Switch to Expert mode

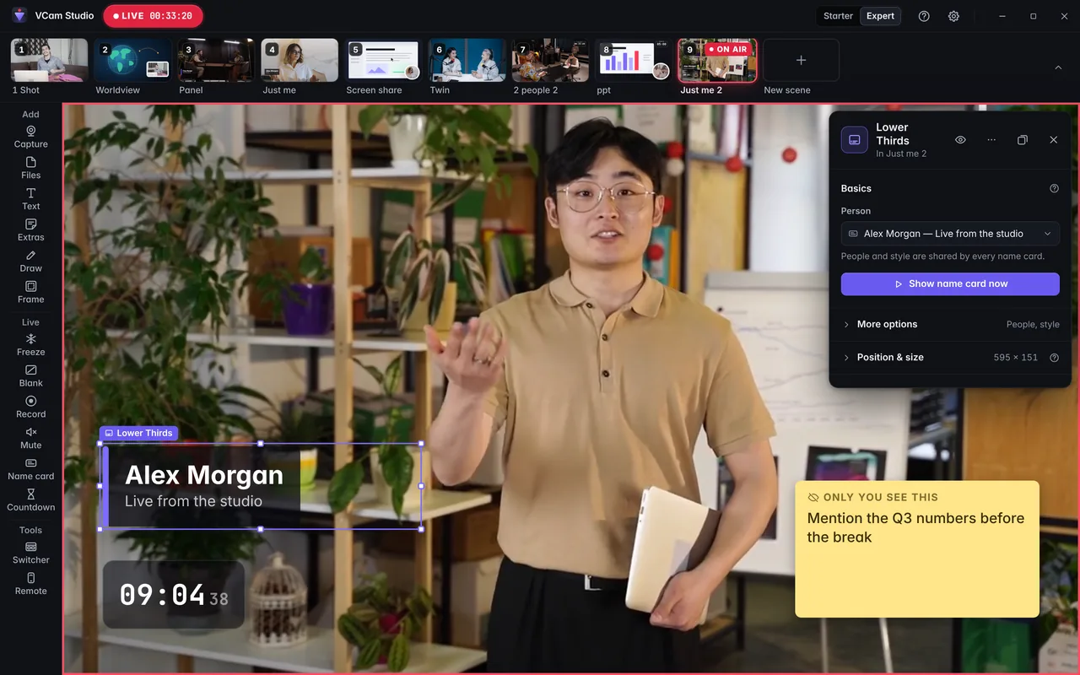[x=880, y=16]
